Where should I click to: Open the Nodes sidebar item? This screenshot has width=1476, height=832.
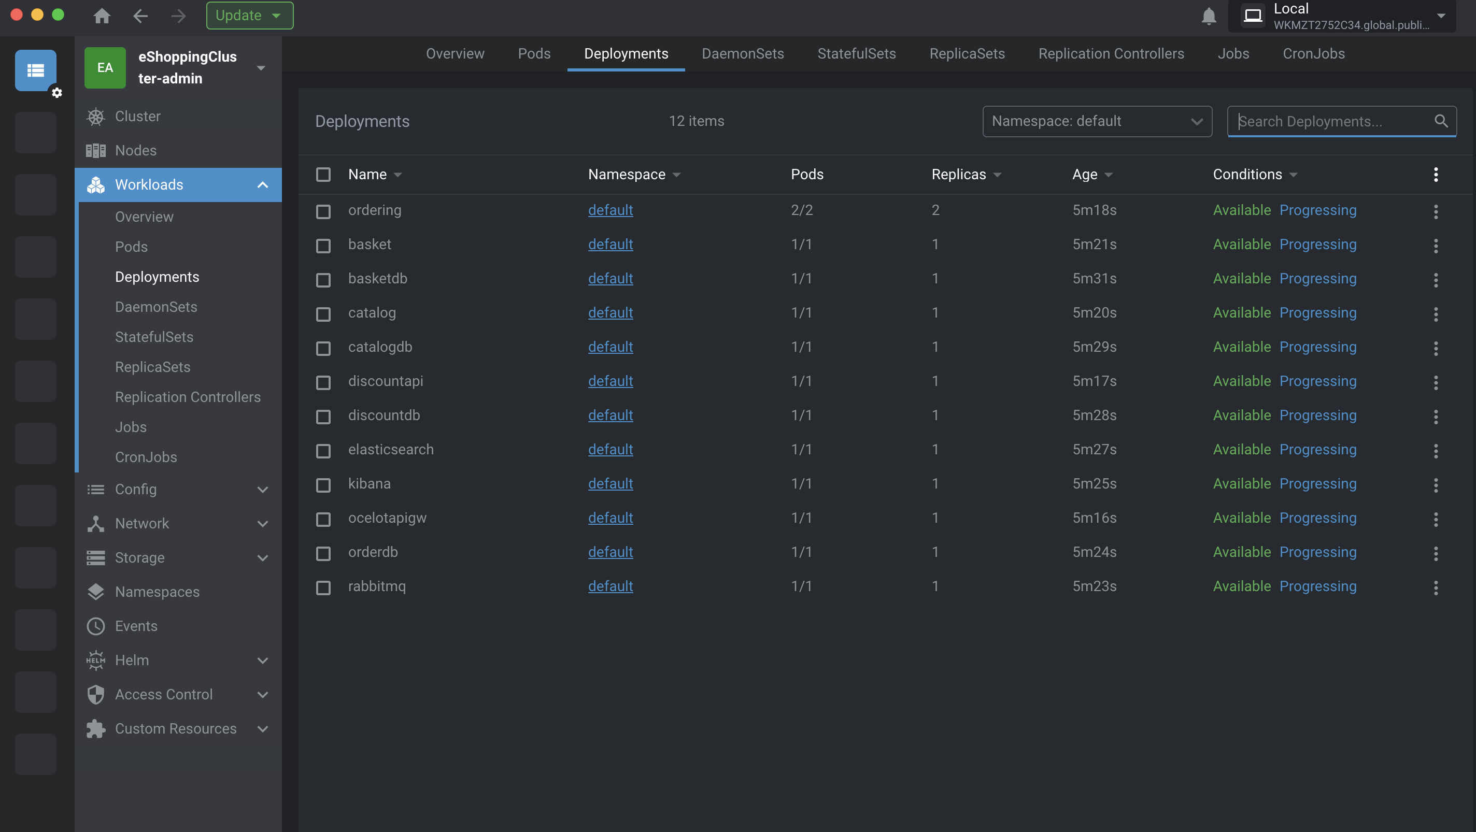(178, 151)
